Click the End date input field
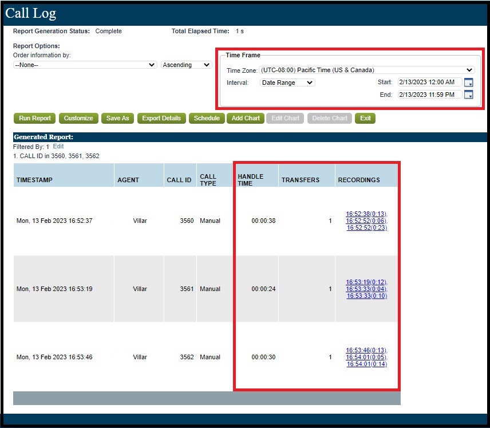The height and width of the screenshot is (428, 490). 430,95
